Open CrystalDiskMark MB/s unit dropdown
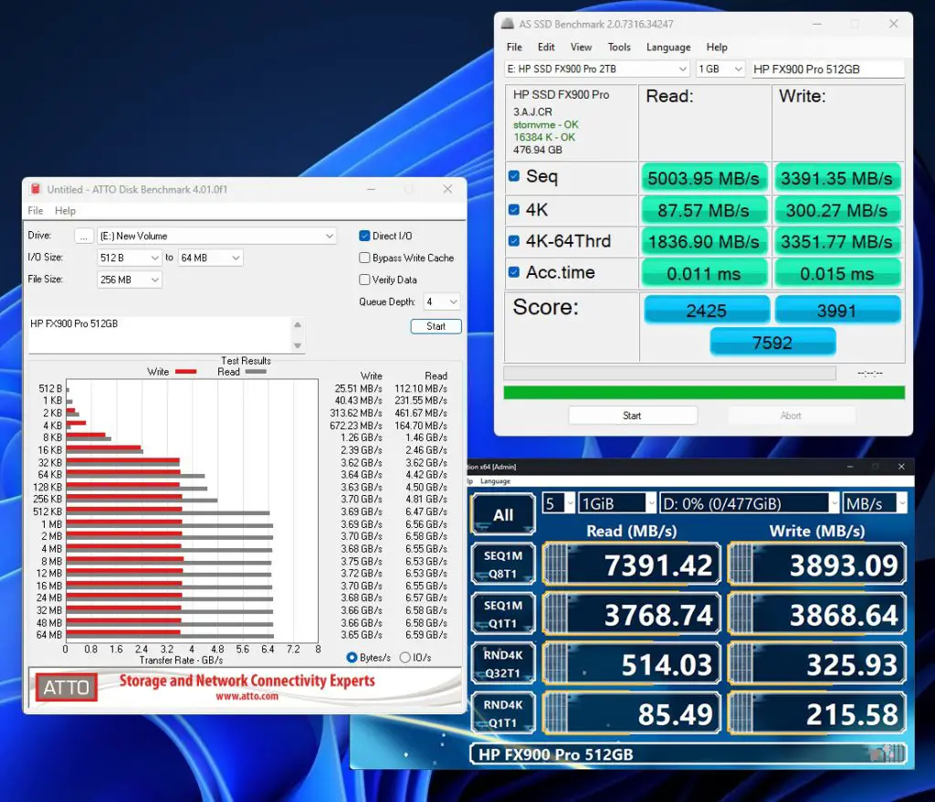The image size is (935, 802). click(x=875, y=503)
